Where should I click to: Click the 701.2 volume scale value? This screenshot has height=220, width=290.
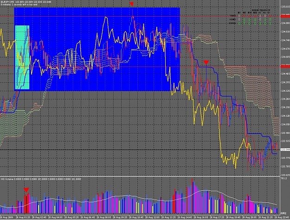(284, 178)
